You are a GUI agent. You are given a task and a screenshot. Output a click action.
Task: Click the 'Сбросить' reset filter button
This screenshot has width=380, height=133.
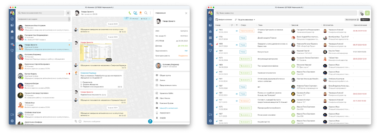coord(365,20)
